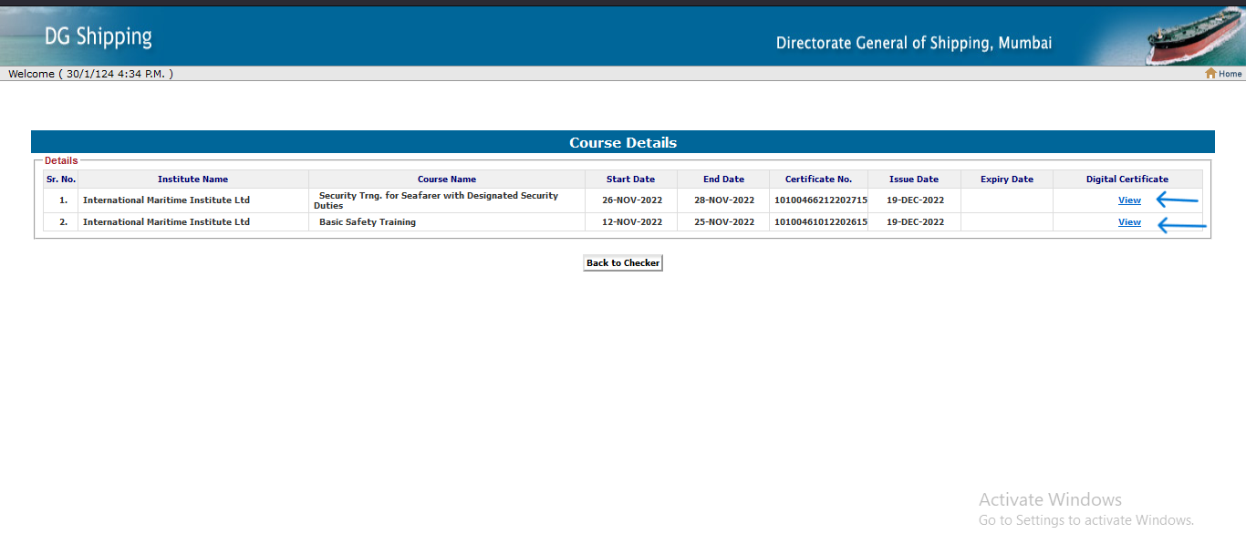Click the Issue Date column header
Image resolution: width=1246 pixels, height=554 pixels.
[914, 179]
